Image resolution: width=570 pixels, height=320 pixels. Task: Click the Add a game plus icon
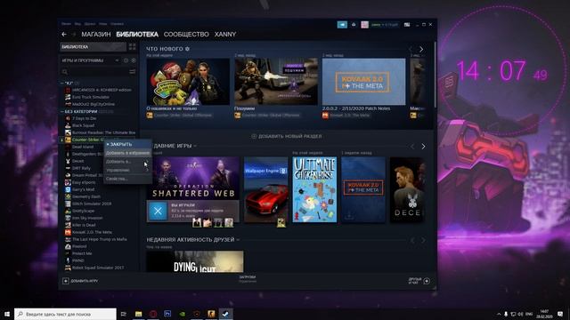point(65,281)
